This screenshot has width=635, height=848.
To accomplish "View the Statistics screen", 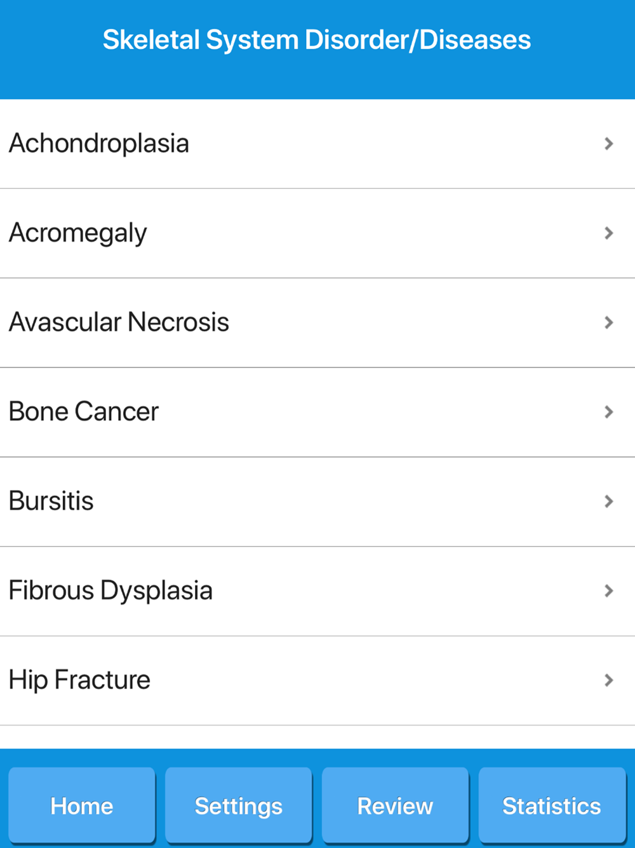I will point(552,806).
